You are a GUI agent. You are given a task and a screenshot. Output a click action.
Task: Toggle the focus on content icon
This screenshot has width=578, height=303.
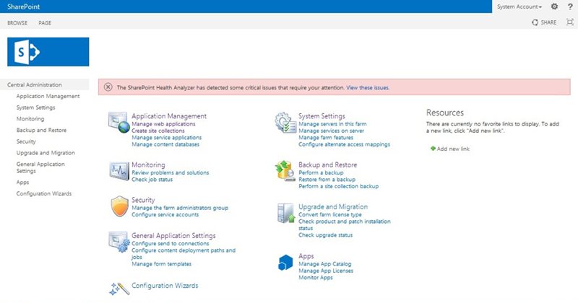pos(570,23)
